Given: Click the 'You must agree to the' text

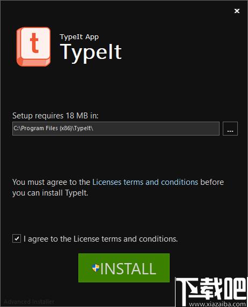Looking at the screenshot, I should point(51,182).
